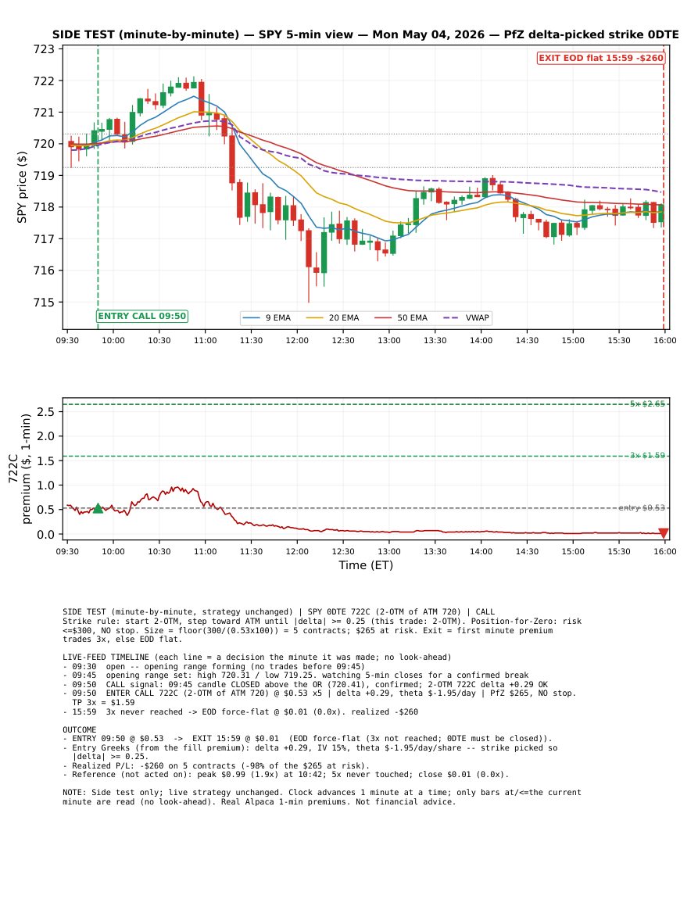Click the SPY price ($) axis label

[22, 187]
